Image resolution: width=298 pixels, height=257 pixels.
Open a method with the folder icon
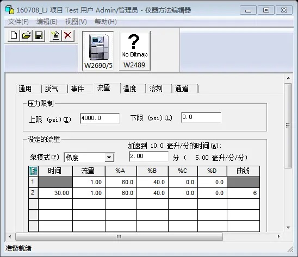26,35
